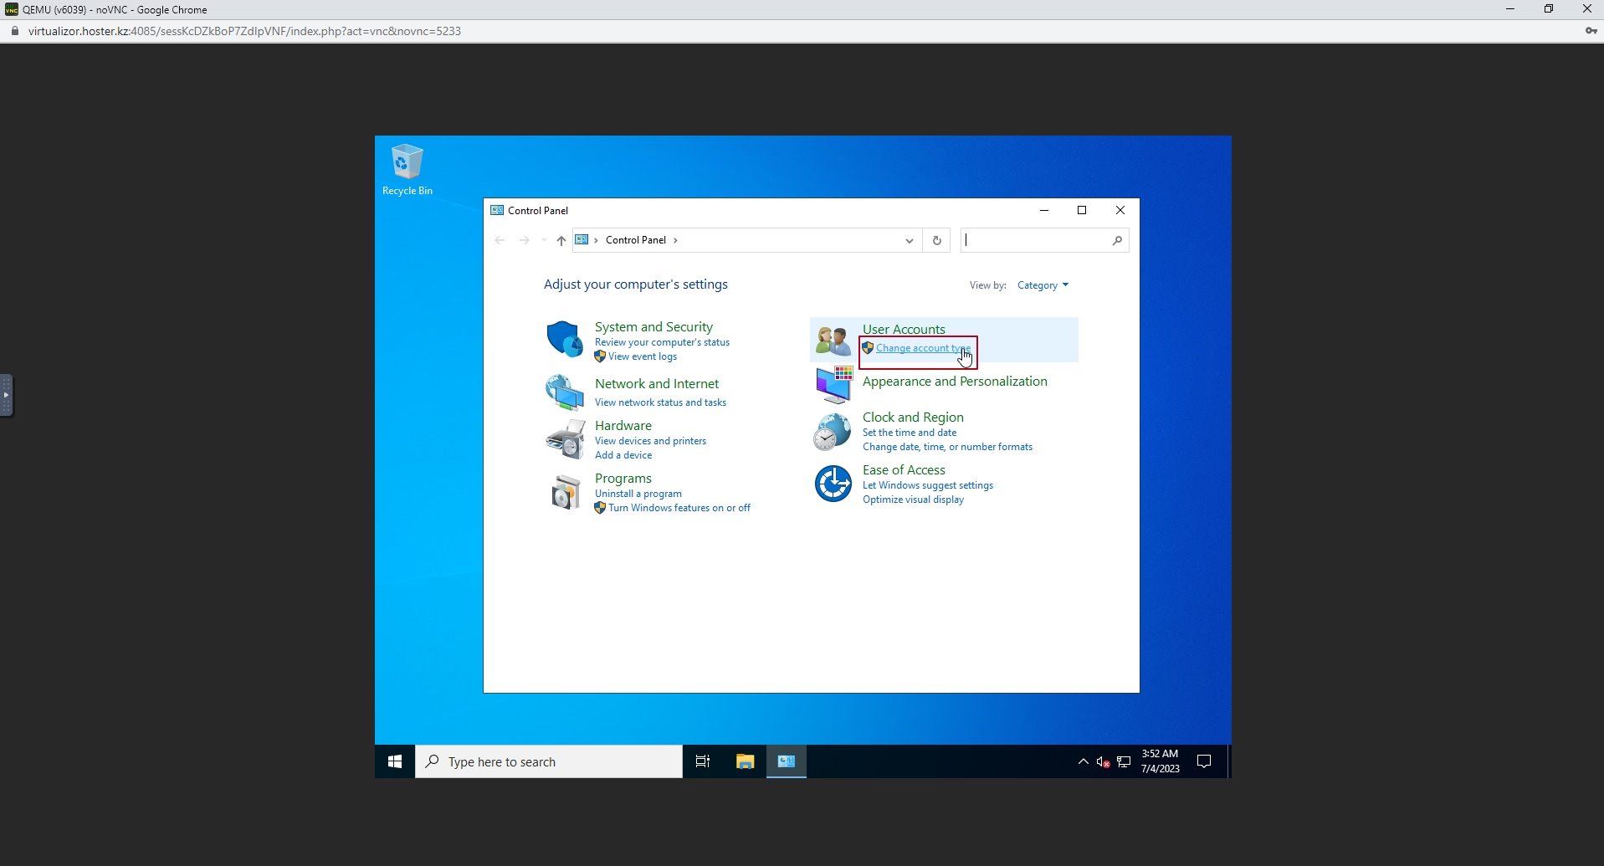Viewport: 1604px width, 866px height.
Task: Go up one level with up arrow
Action: (x=561, y=240)
